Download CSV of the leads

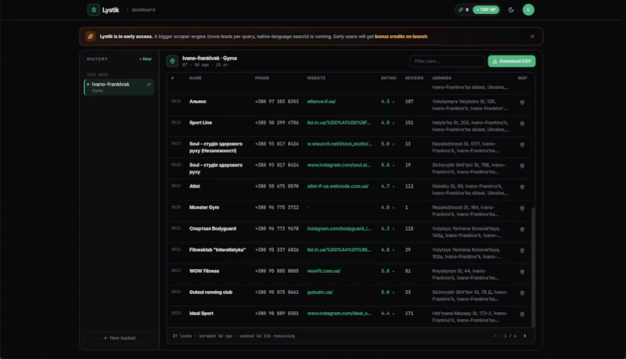tap(512, 61)
